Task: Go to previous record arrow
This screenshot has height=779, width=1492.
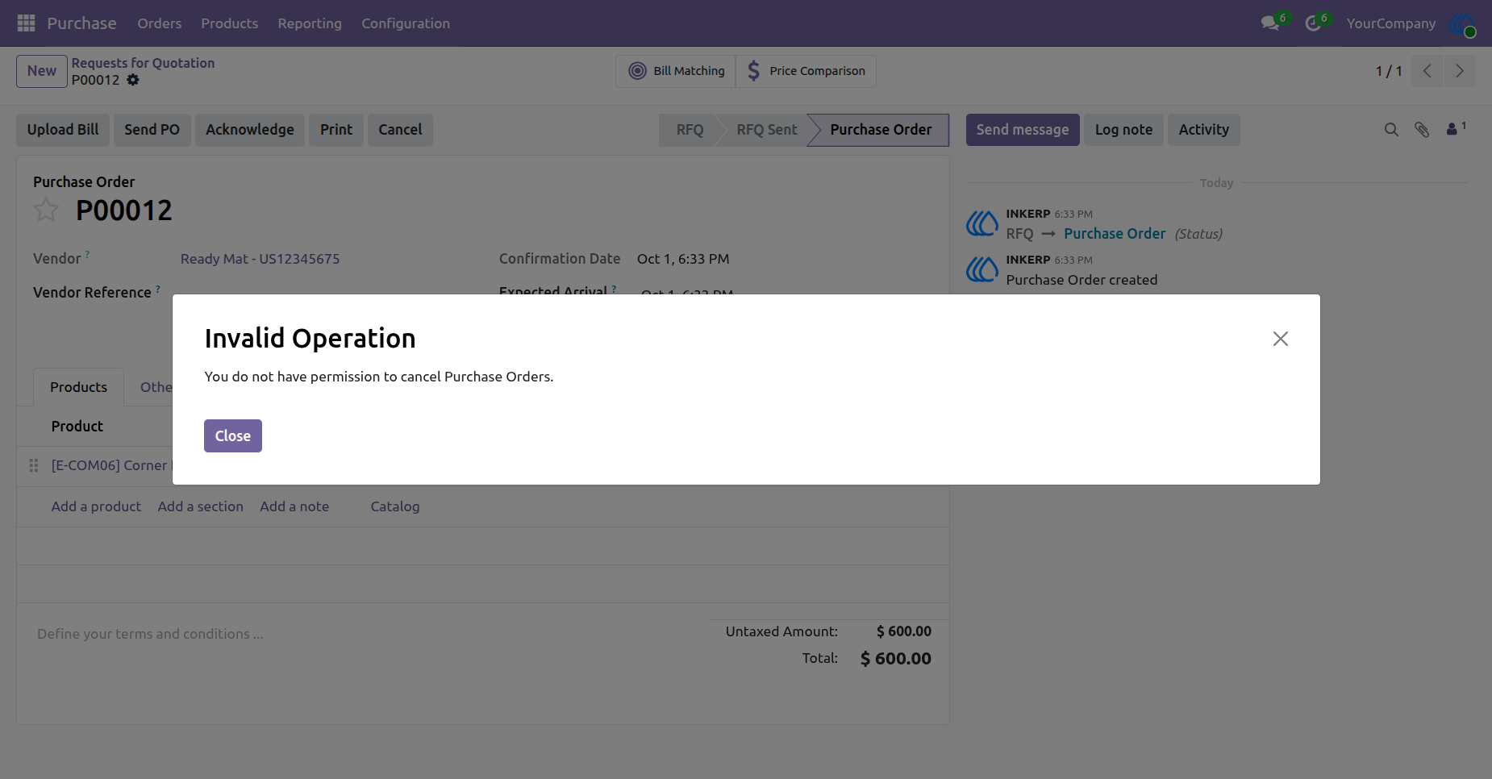Action: [x=1427, y=71]
